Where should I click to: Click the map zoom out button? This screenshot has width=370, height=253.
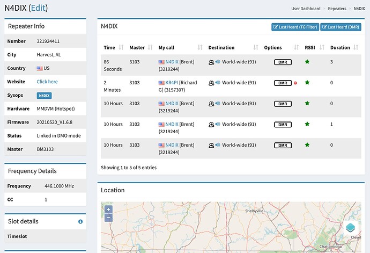point(108,218)
